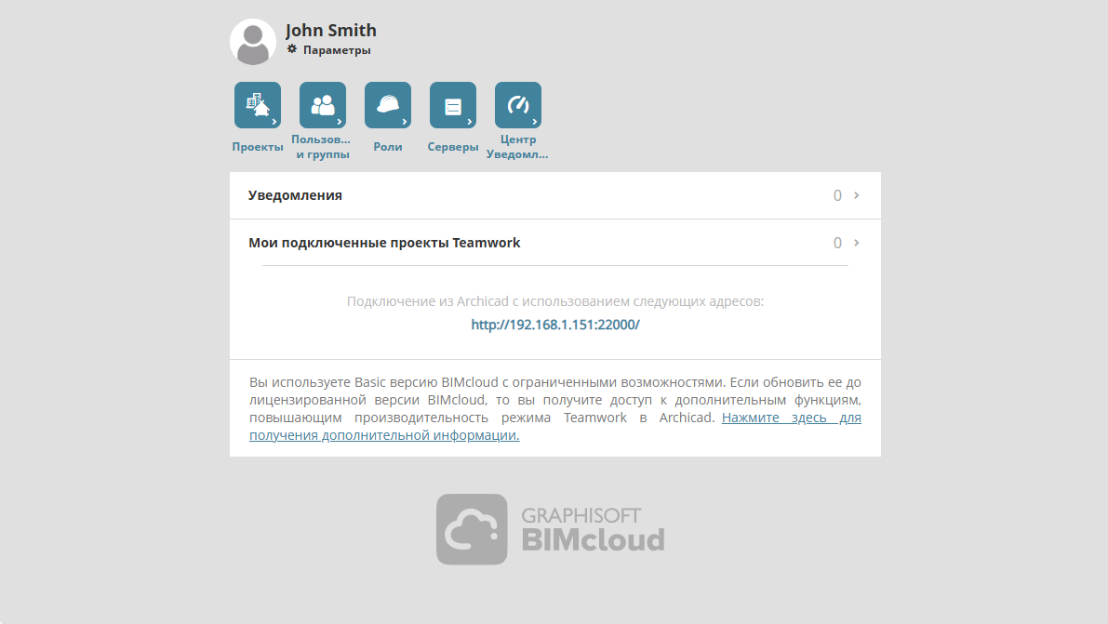Click the Серверы label text
This screenshot has width=1108, height=624.
point(453,147)
